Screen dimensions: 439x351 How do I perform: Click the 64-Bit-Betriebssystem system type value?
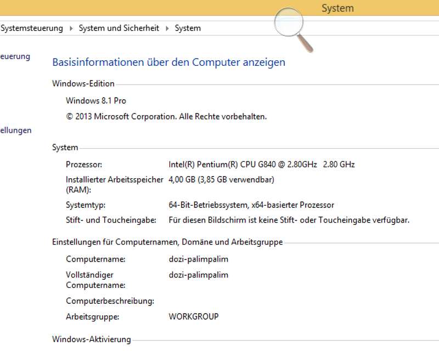(x=251, y=205)
